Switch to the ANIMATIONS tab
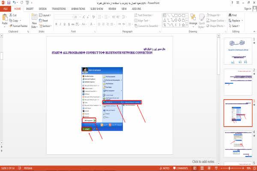The width and height of the screenshot is (257, 171). click(x=78, y=9)
